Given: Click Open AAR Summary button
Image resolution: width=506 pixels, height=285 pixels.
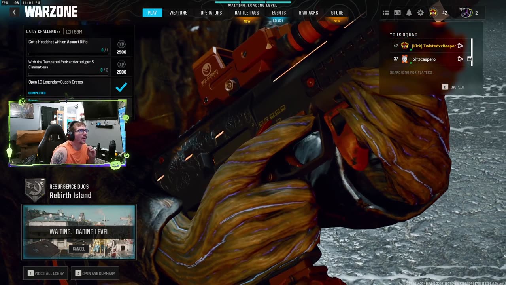Looking at the screenshot, I should click(95, 274).
